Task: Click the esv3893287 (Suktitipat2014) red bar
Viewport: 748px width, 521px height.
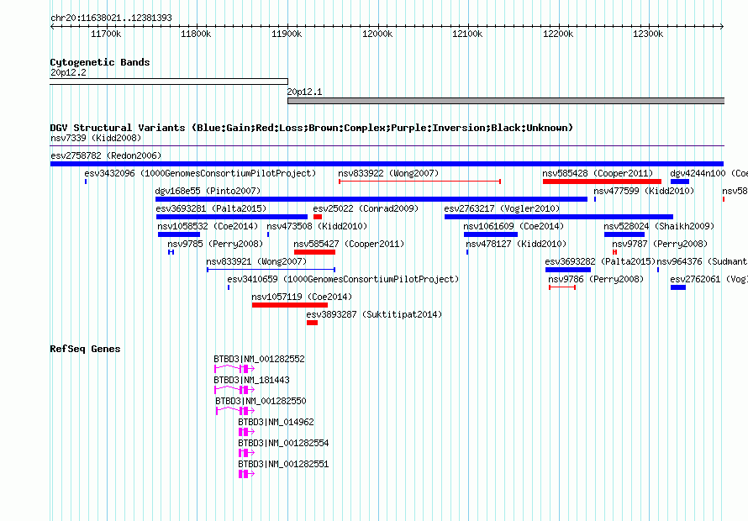Action: (312, 323)
